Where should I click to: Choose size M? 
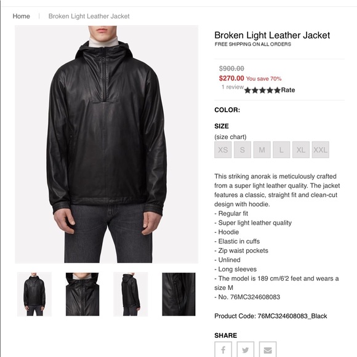(x=262, y=150)
